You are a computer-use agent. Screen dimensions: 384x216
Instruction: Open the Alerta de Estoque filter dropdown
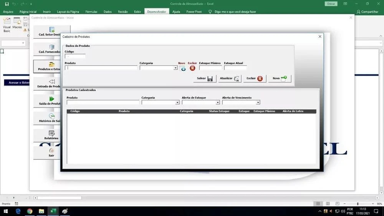(218, 102)
